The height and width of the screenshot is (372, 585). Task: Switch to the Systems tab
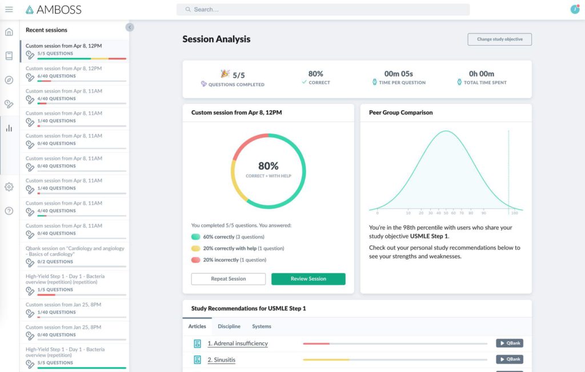262,326
